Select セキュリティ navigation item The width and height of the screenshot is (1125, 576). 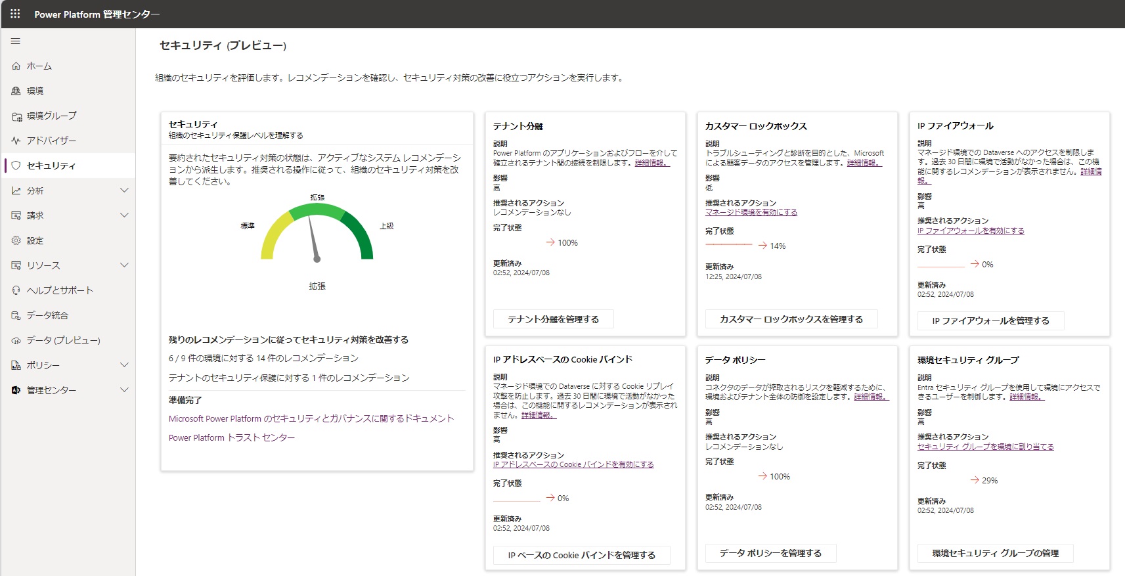[68, 166]
